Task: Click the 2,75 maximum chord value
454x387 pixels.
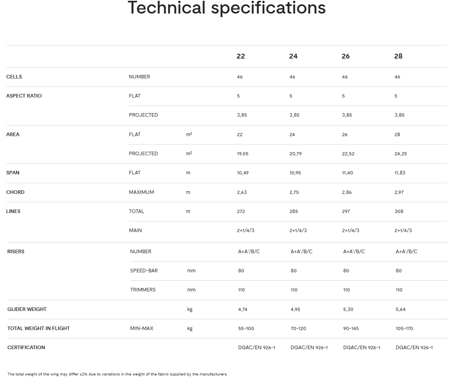Action: click(294, 192)
